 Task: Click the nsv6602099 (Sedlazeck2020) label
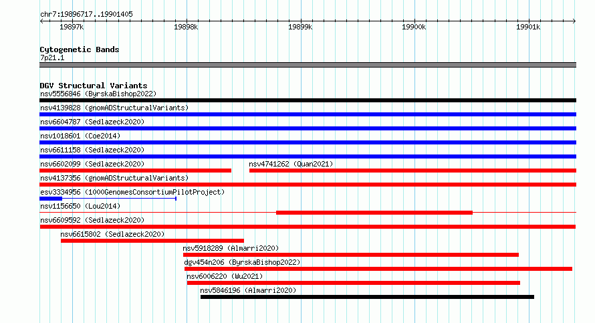[92, 164]
